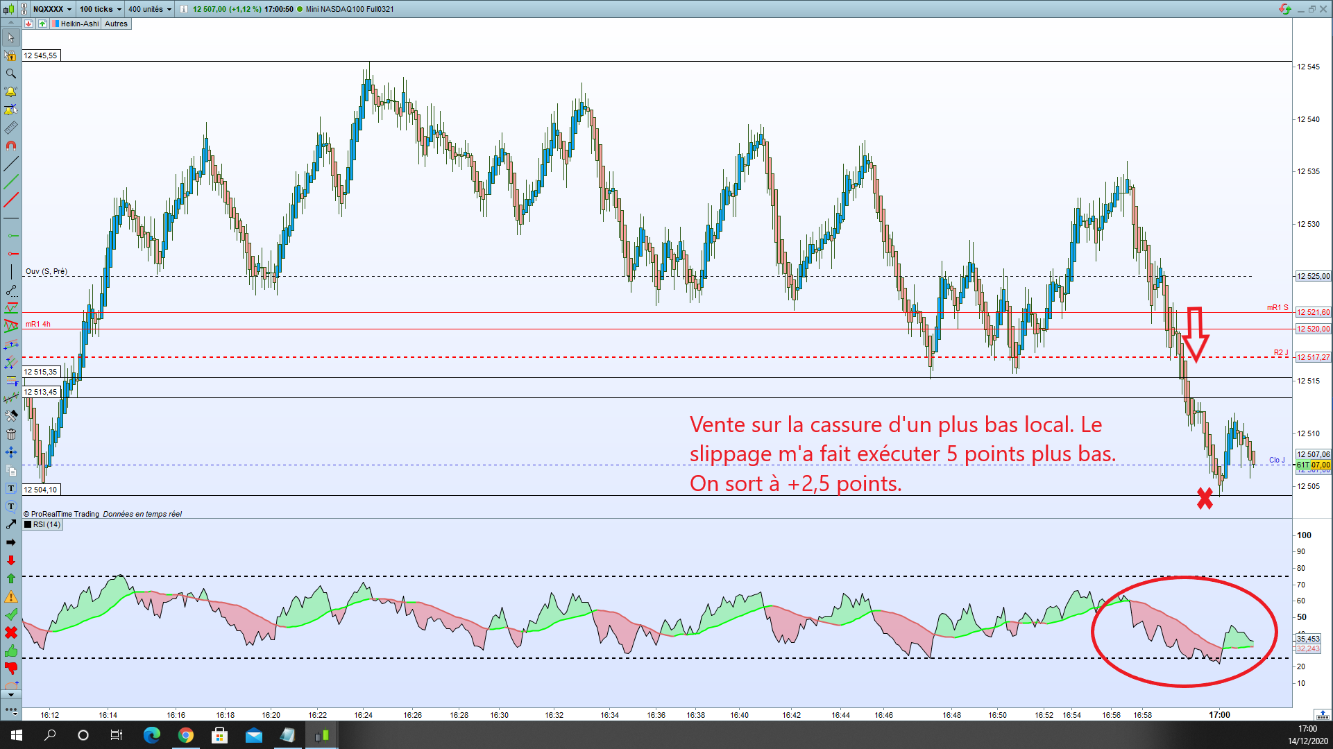1333x749 pixels.
Task: Select the magnifier zoom tool
Action: 10,74
